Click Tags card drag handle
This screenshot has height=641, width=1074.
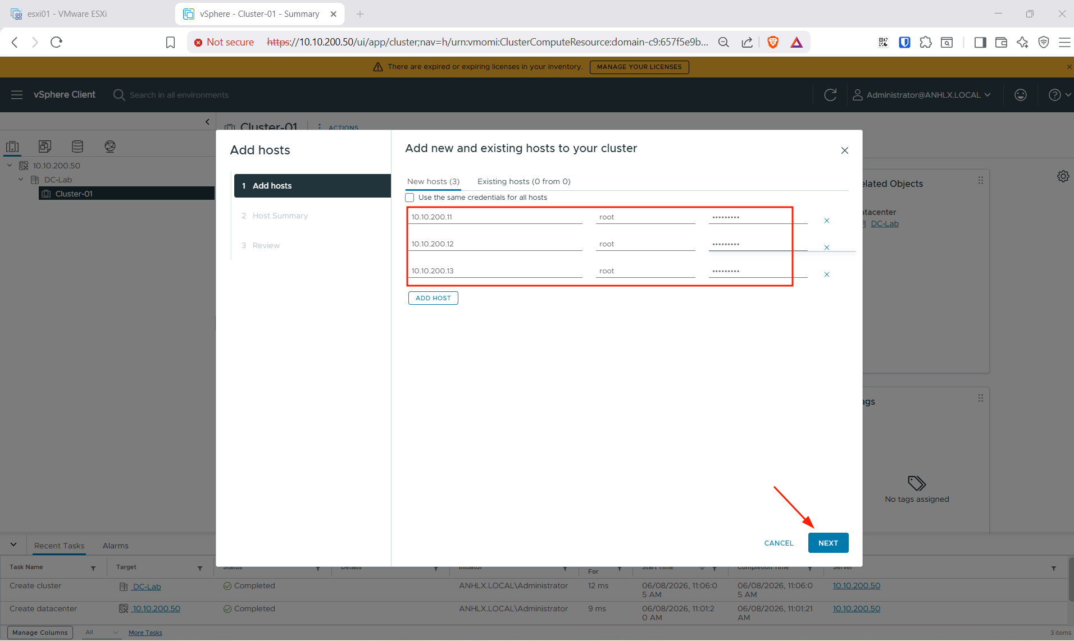[x=980, y=398]
